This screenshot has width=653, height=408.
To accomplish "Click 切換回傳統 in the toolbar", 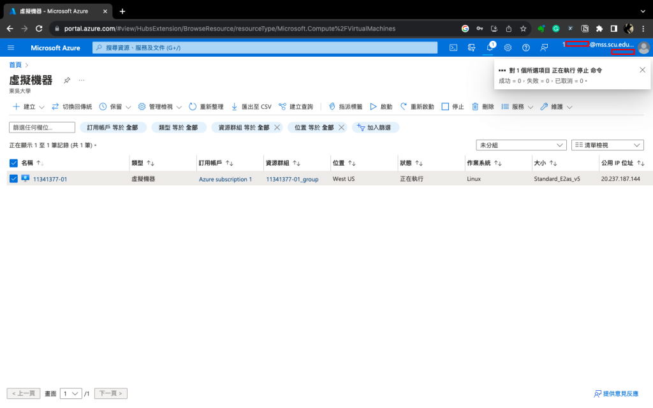I will click(x=71, y=106).
